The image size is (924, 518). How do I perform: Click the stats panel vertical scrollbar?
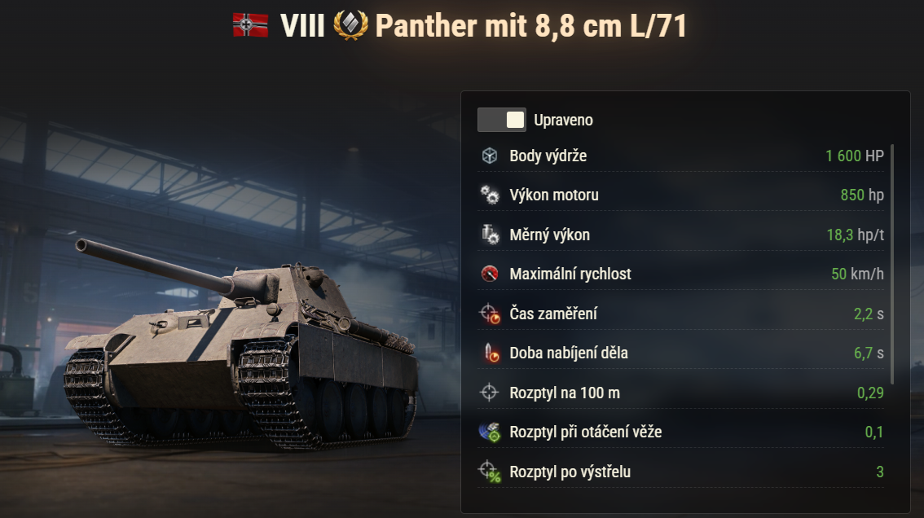coord(892,264)
